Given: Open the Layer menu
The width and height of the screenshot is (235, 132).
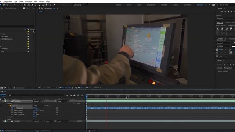Looking at the screenshot, I should coord(15,1).
